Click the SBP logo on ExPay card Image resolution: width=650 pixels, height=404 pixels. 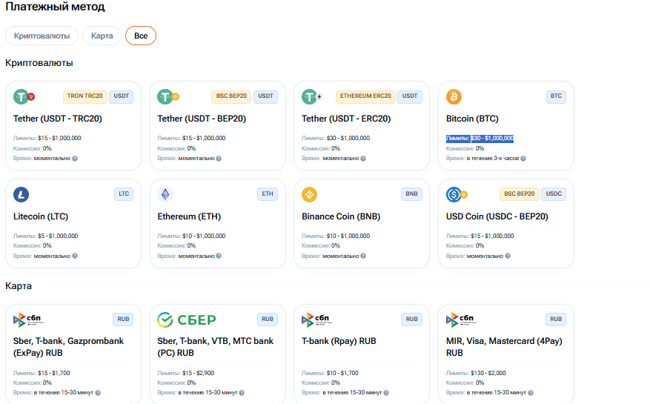coord(28,319)
